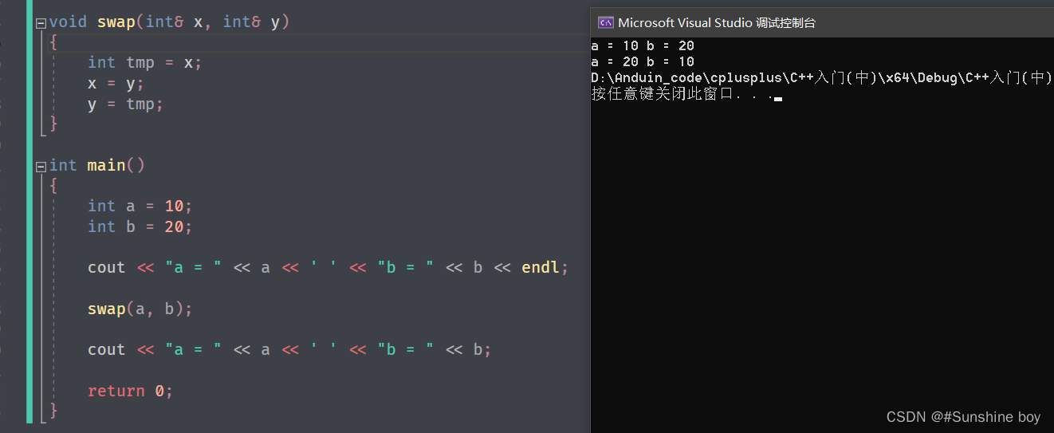Click the Microsoft Visual Studio console title
The width and height of the screenshot is (1054, 433).
(x=717, y=23)
